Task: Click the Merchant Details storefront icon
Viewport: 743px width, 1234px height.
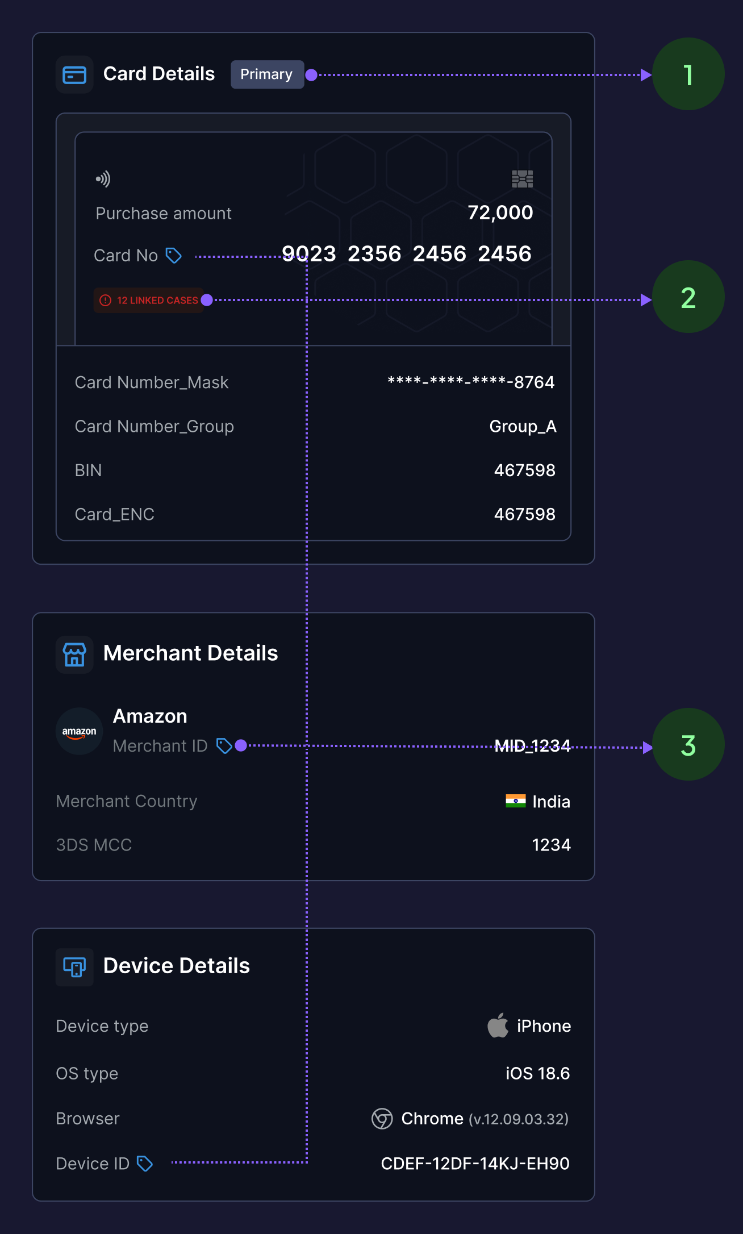Action: [x=74, y=654]
